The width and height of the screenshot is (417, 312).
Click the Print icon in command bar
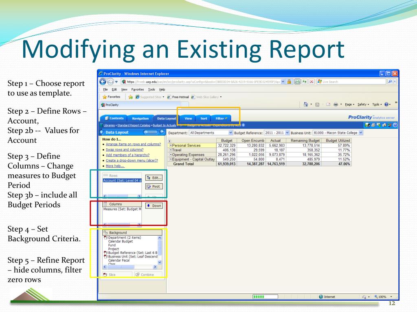click(336, 104)
